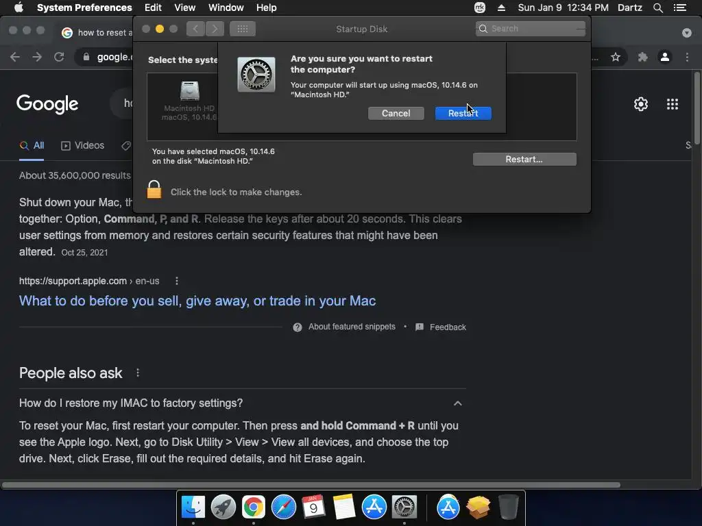Open the Apple menu

point(19,8)
